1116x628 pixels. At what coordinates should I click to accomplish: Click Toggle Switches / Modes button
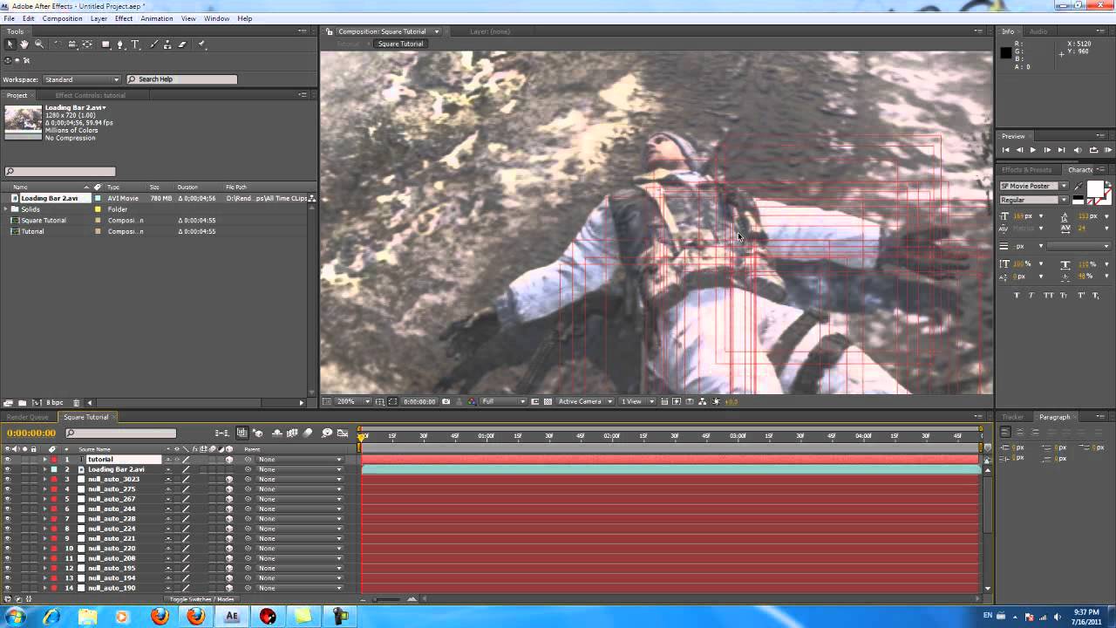click(x=201, y=599)
